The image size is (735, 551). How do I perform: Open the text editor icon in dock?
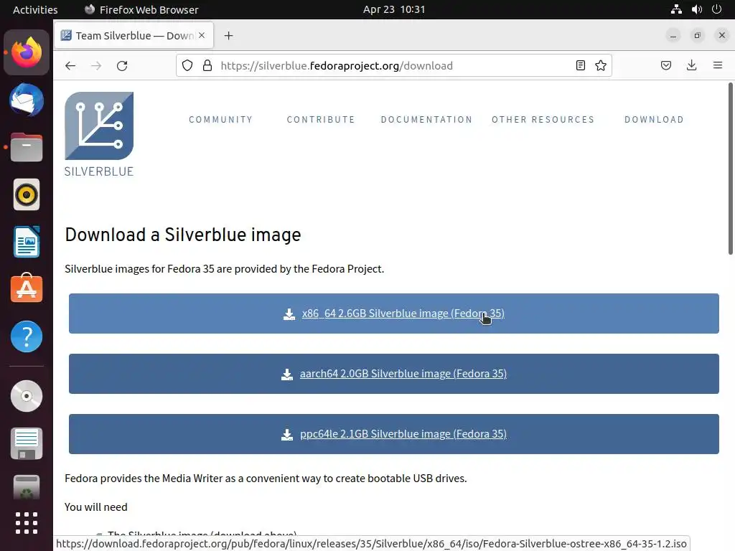click(27, 443)
